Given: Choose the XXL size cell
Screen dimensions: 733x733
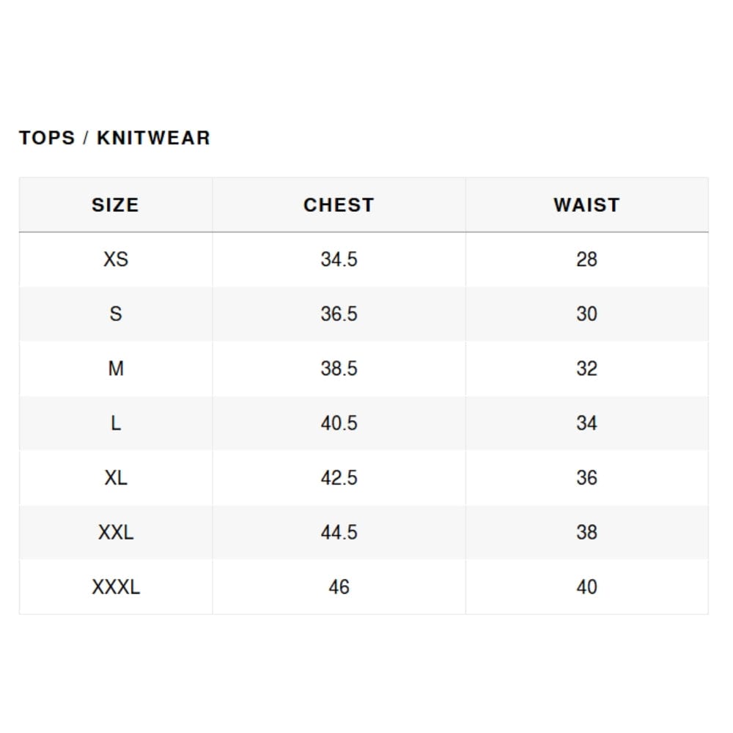Looking at the screenshot, I should [116, 532].
